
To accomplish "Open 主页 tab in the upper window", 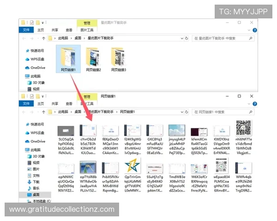I will tap(41, 30).
